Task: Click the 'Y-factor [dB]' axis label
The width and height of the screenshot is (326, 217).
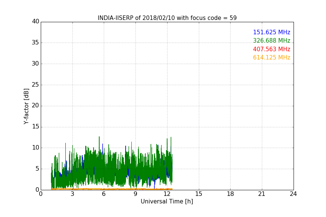Action: 26,106
